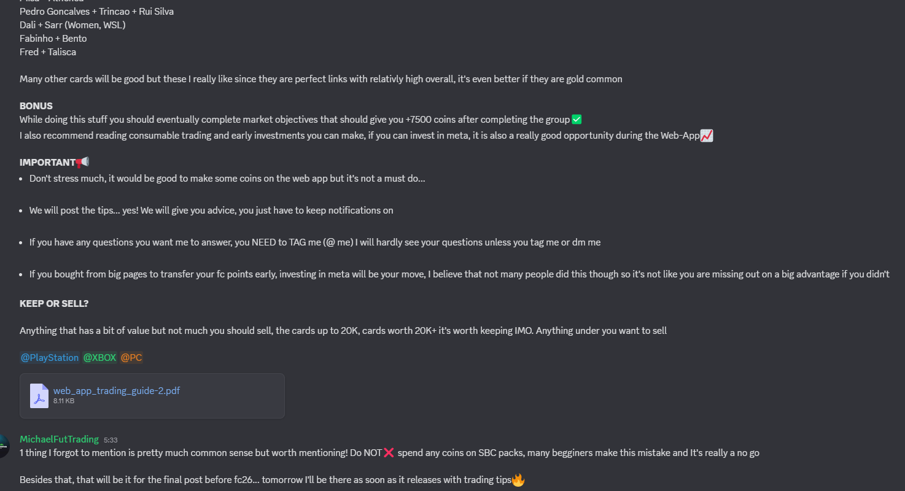Screen dimensions: 905x491
Task: Click the IMPORTANT heading text
Action: (x=47, y=162)
